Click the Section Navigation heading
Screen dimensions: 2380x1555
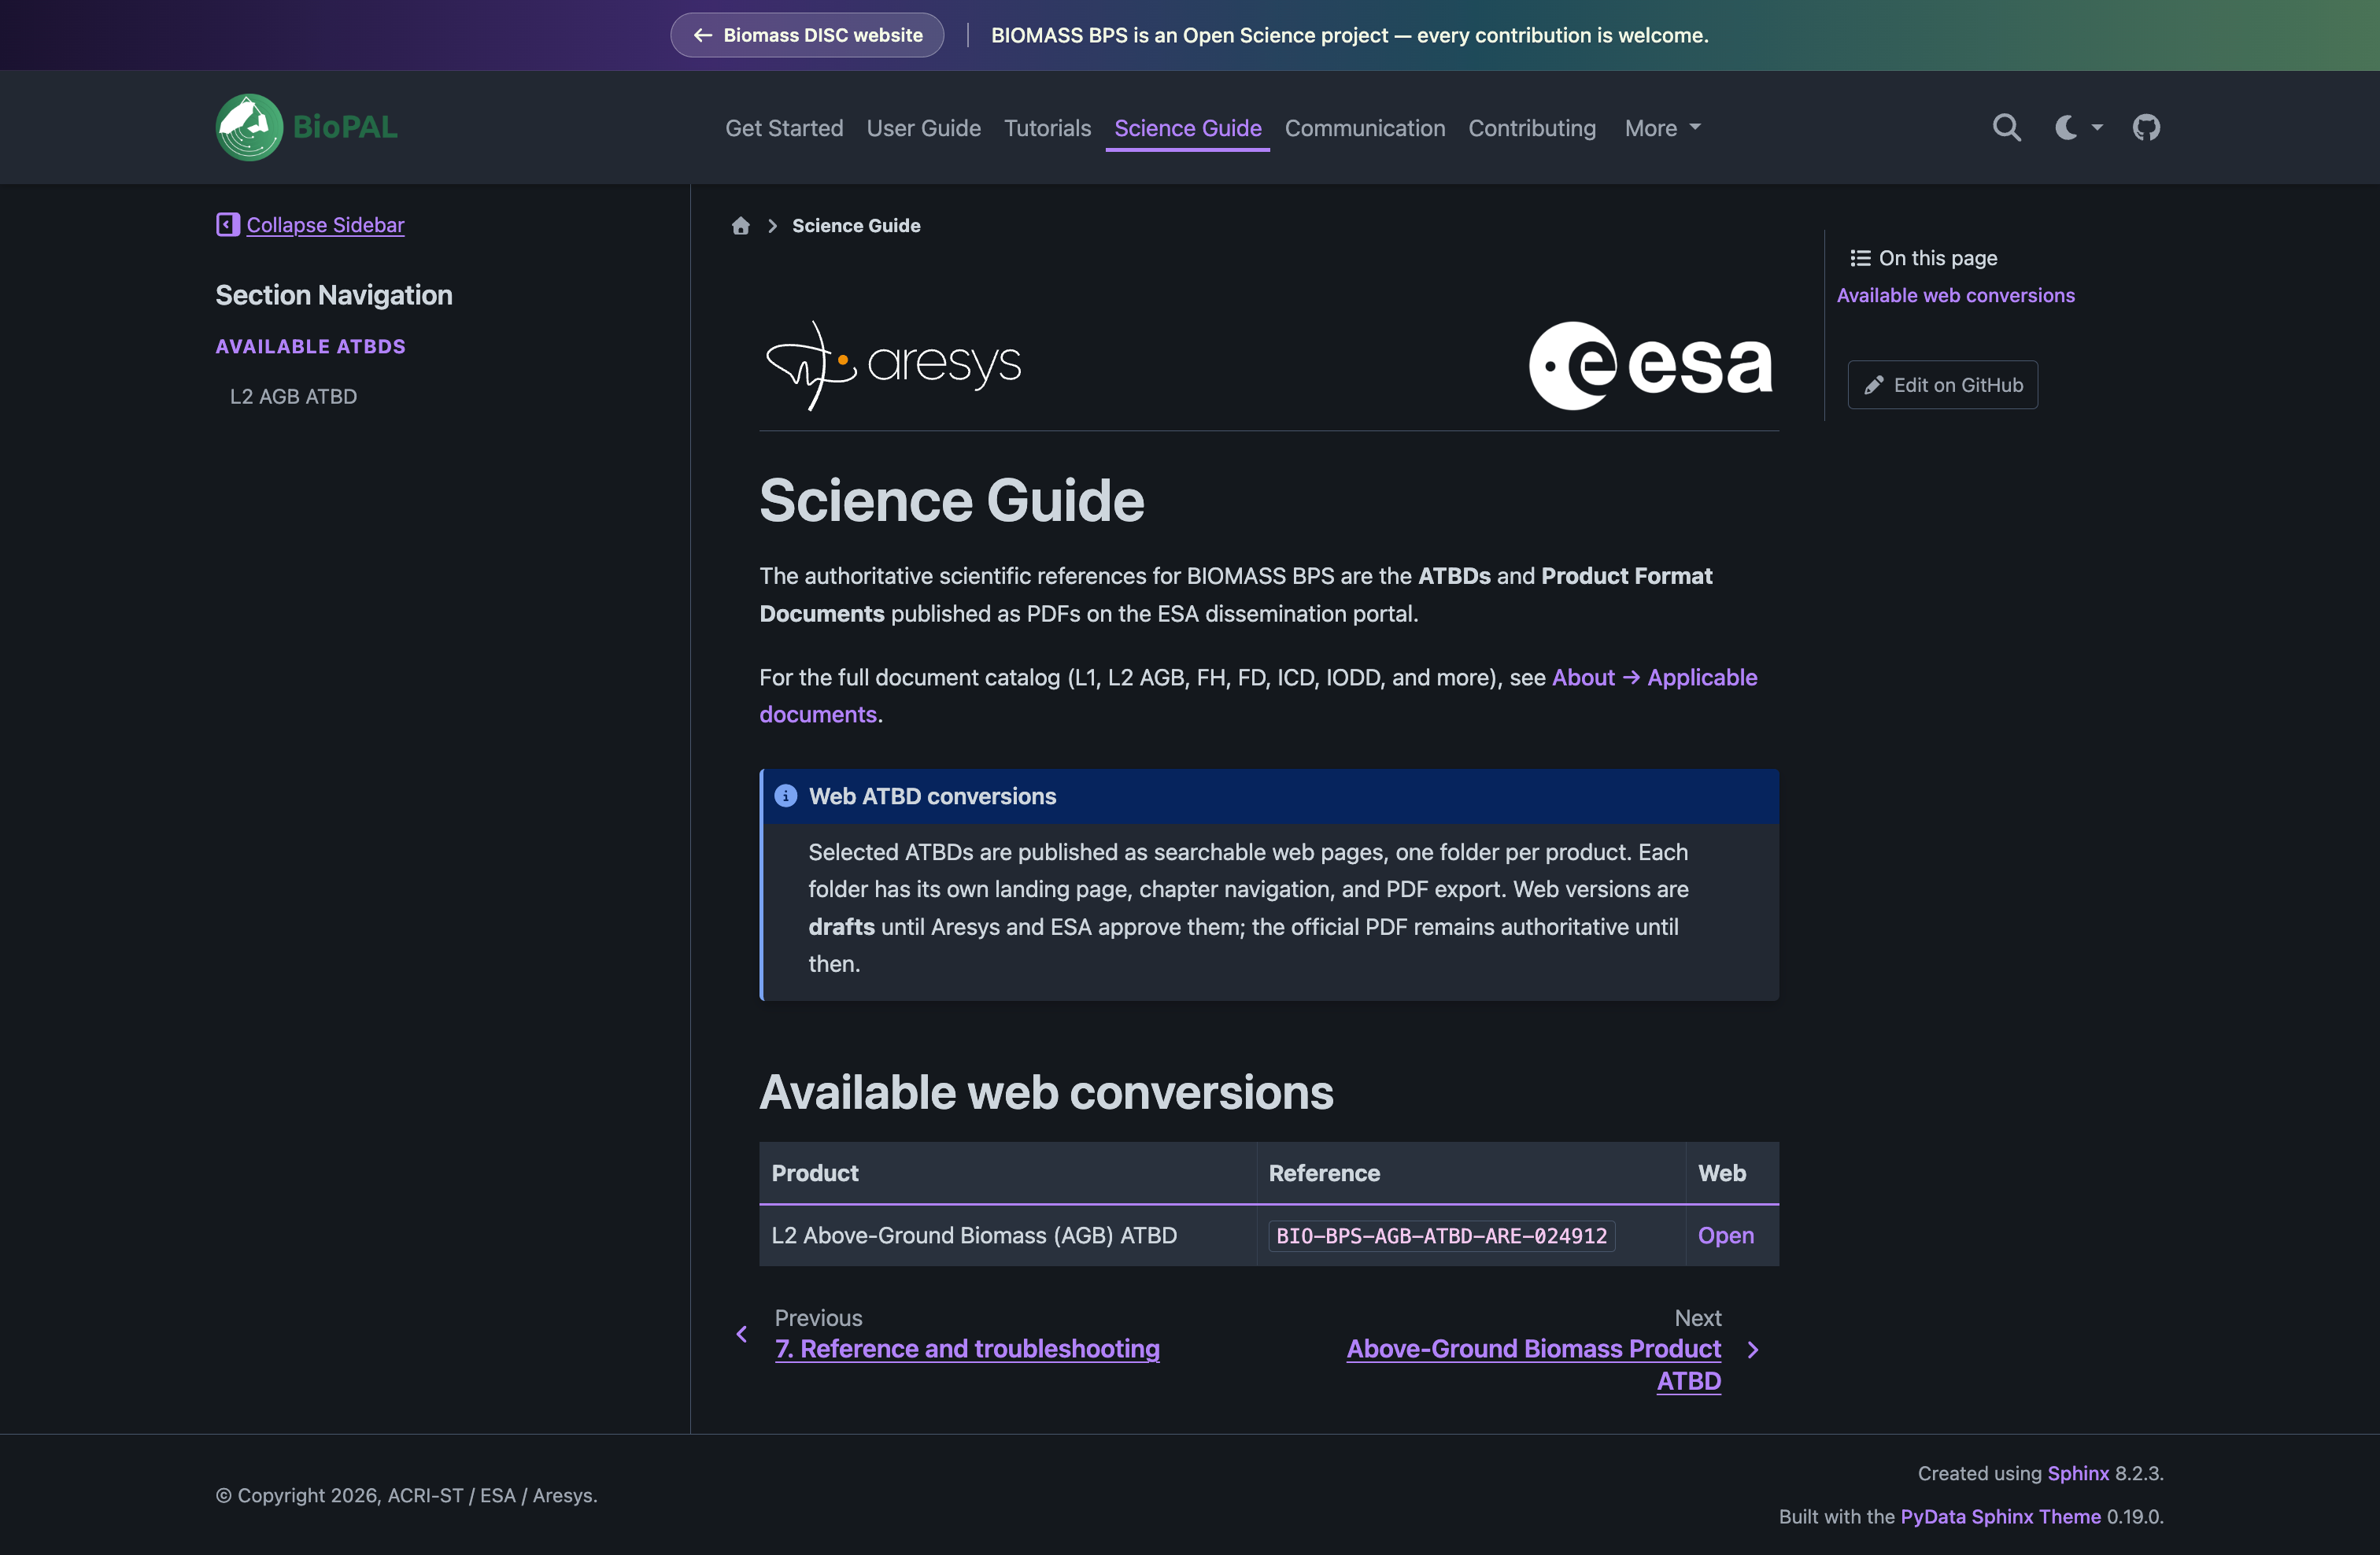tap(334, 295)
